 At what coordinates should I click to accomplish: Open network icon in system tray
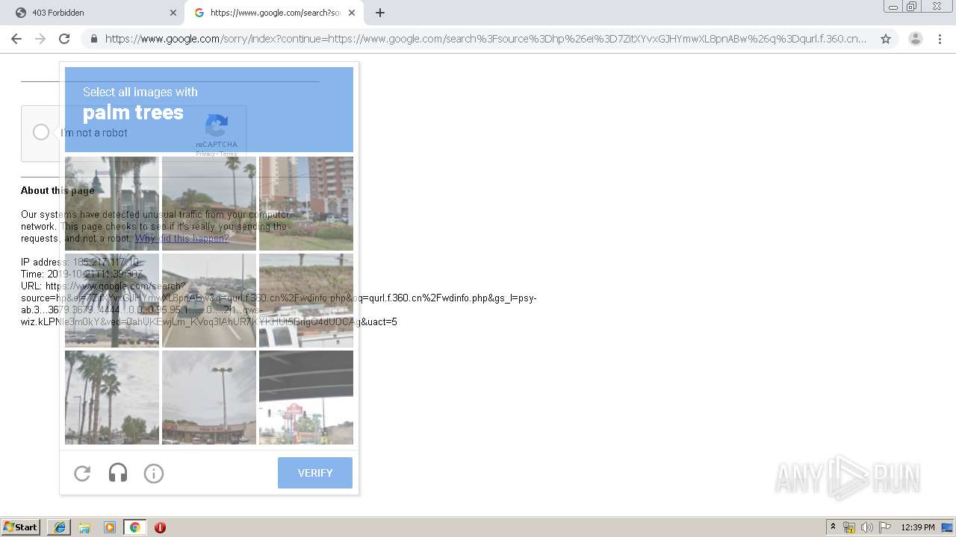click(849, 527)
